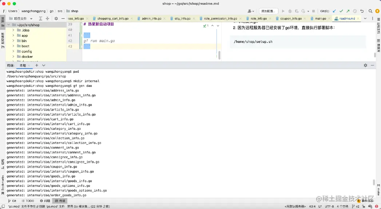The height and width of the screenshot is (209, 381).
Task: Click the 添加配置 button
Action: click(268, 11)
